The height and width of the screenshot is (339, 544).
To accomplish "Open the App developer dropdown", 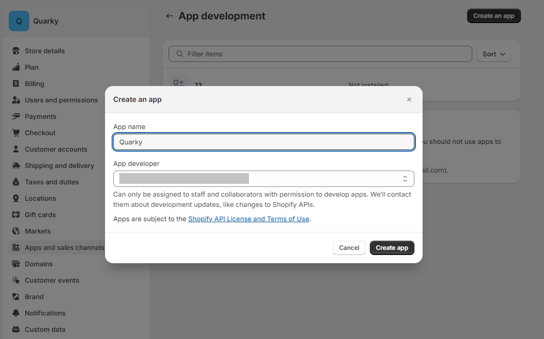I will coord(263,179).
